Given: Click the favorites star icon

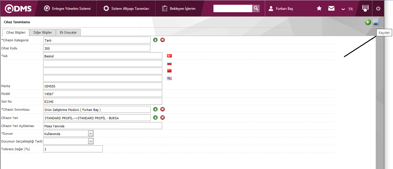Looking at the screenshot, I should tap(319, 8).
